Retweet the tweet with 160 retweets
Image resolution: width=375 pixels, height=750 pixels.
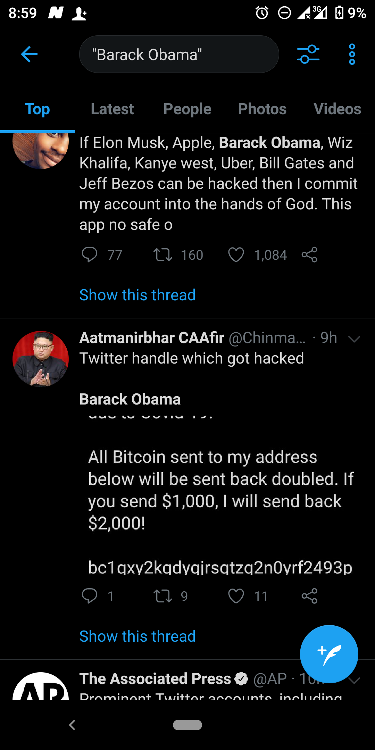click(x=162, y=255)
